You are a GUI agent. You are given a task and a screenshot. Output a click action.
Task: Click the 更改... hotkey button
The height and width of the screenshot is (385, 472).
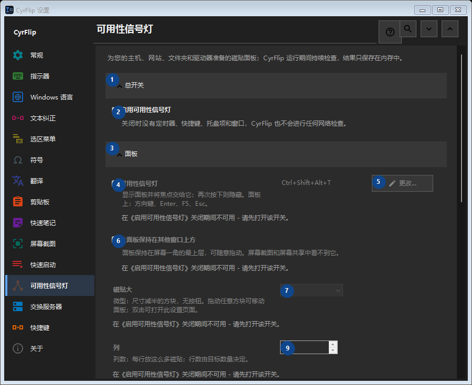402,183
